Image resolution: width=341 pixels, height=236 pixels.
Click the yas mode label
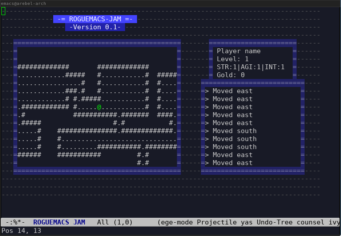[x=247, y=222]
